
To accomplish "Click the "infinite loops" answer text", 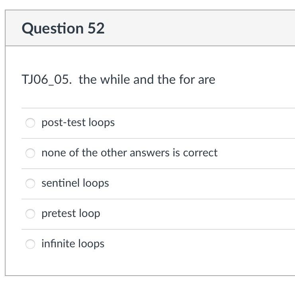I will click(x=73, y=244).
